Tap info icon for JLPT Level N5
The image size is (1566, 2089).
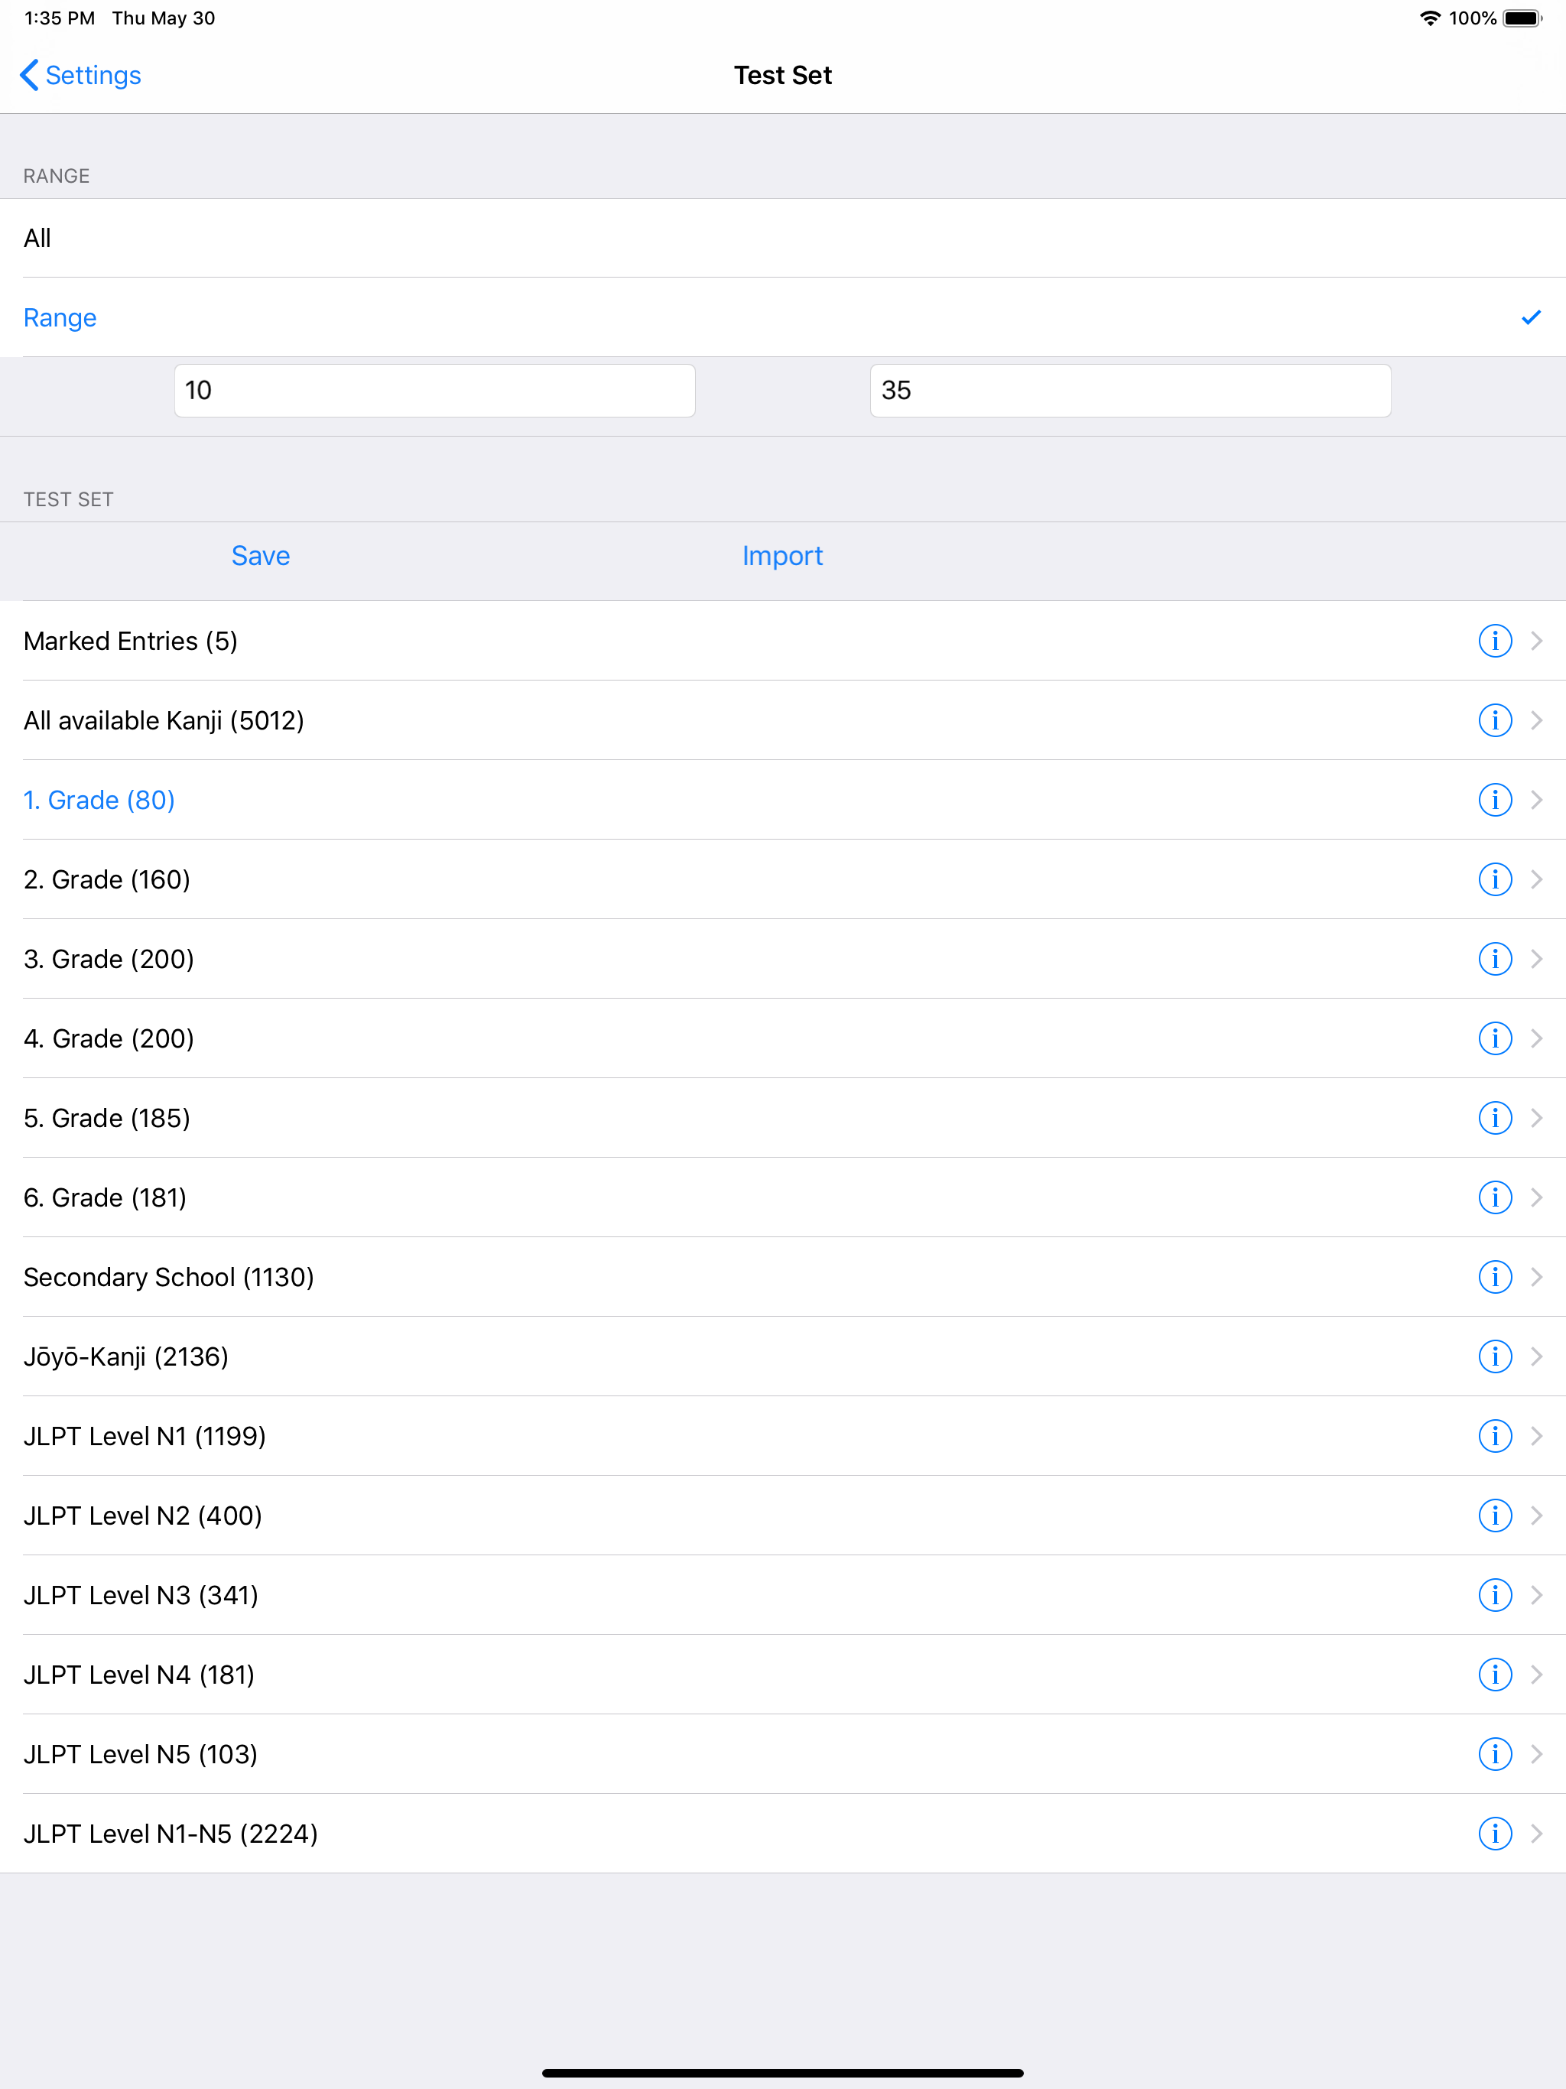click(x=1494, y=1754)
